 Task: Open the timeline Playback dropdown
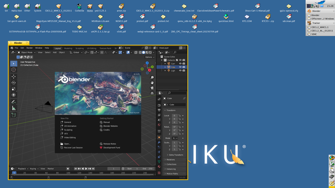tap(23, 169)
